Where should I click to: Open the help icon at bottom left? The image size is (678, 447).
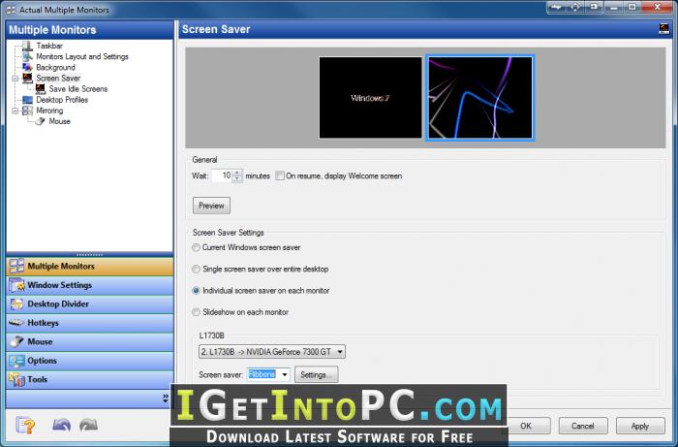pos(25,426)
